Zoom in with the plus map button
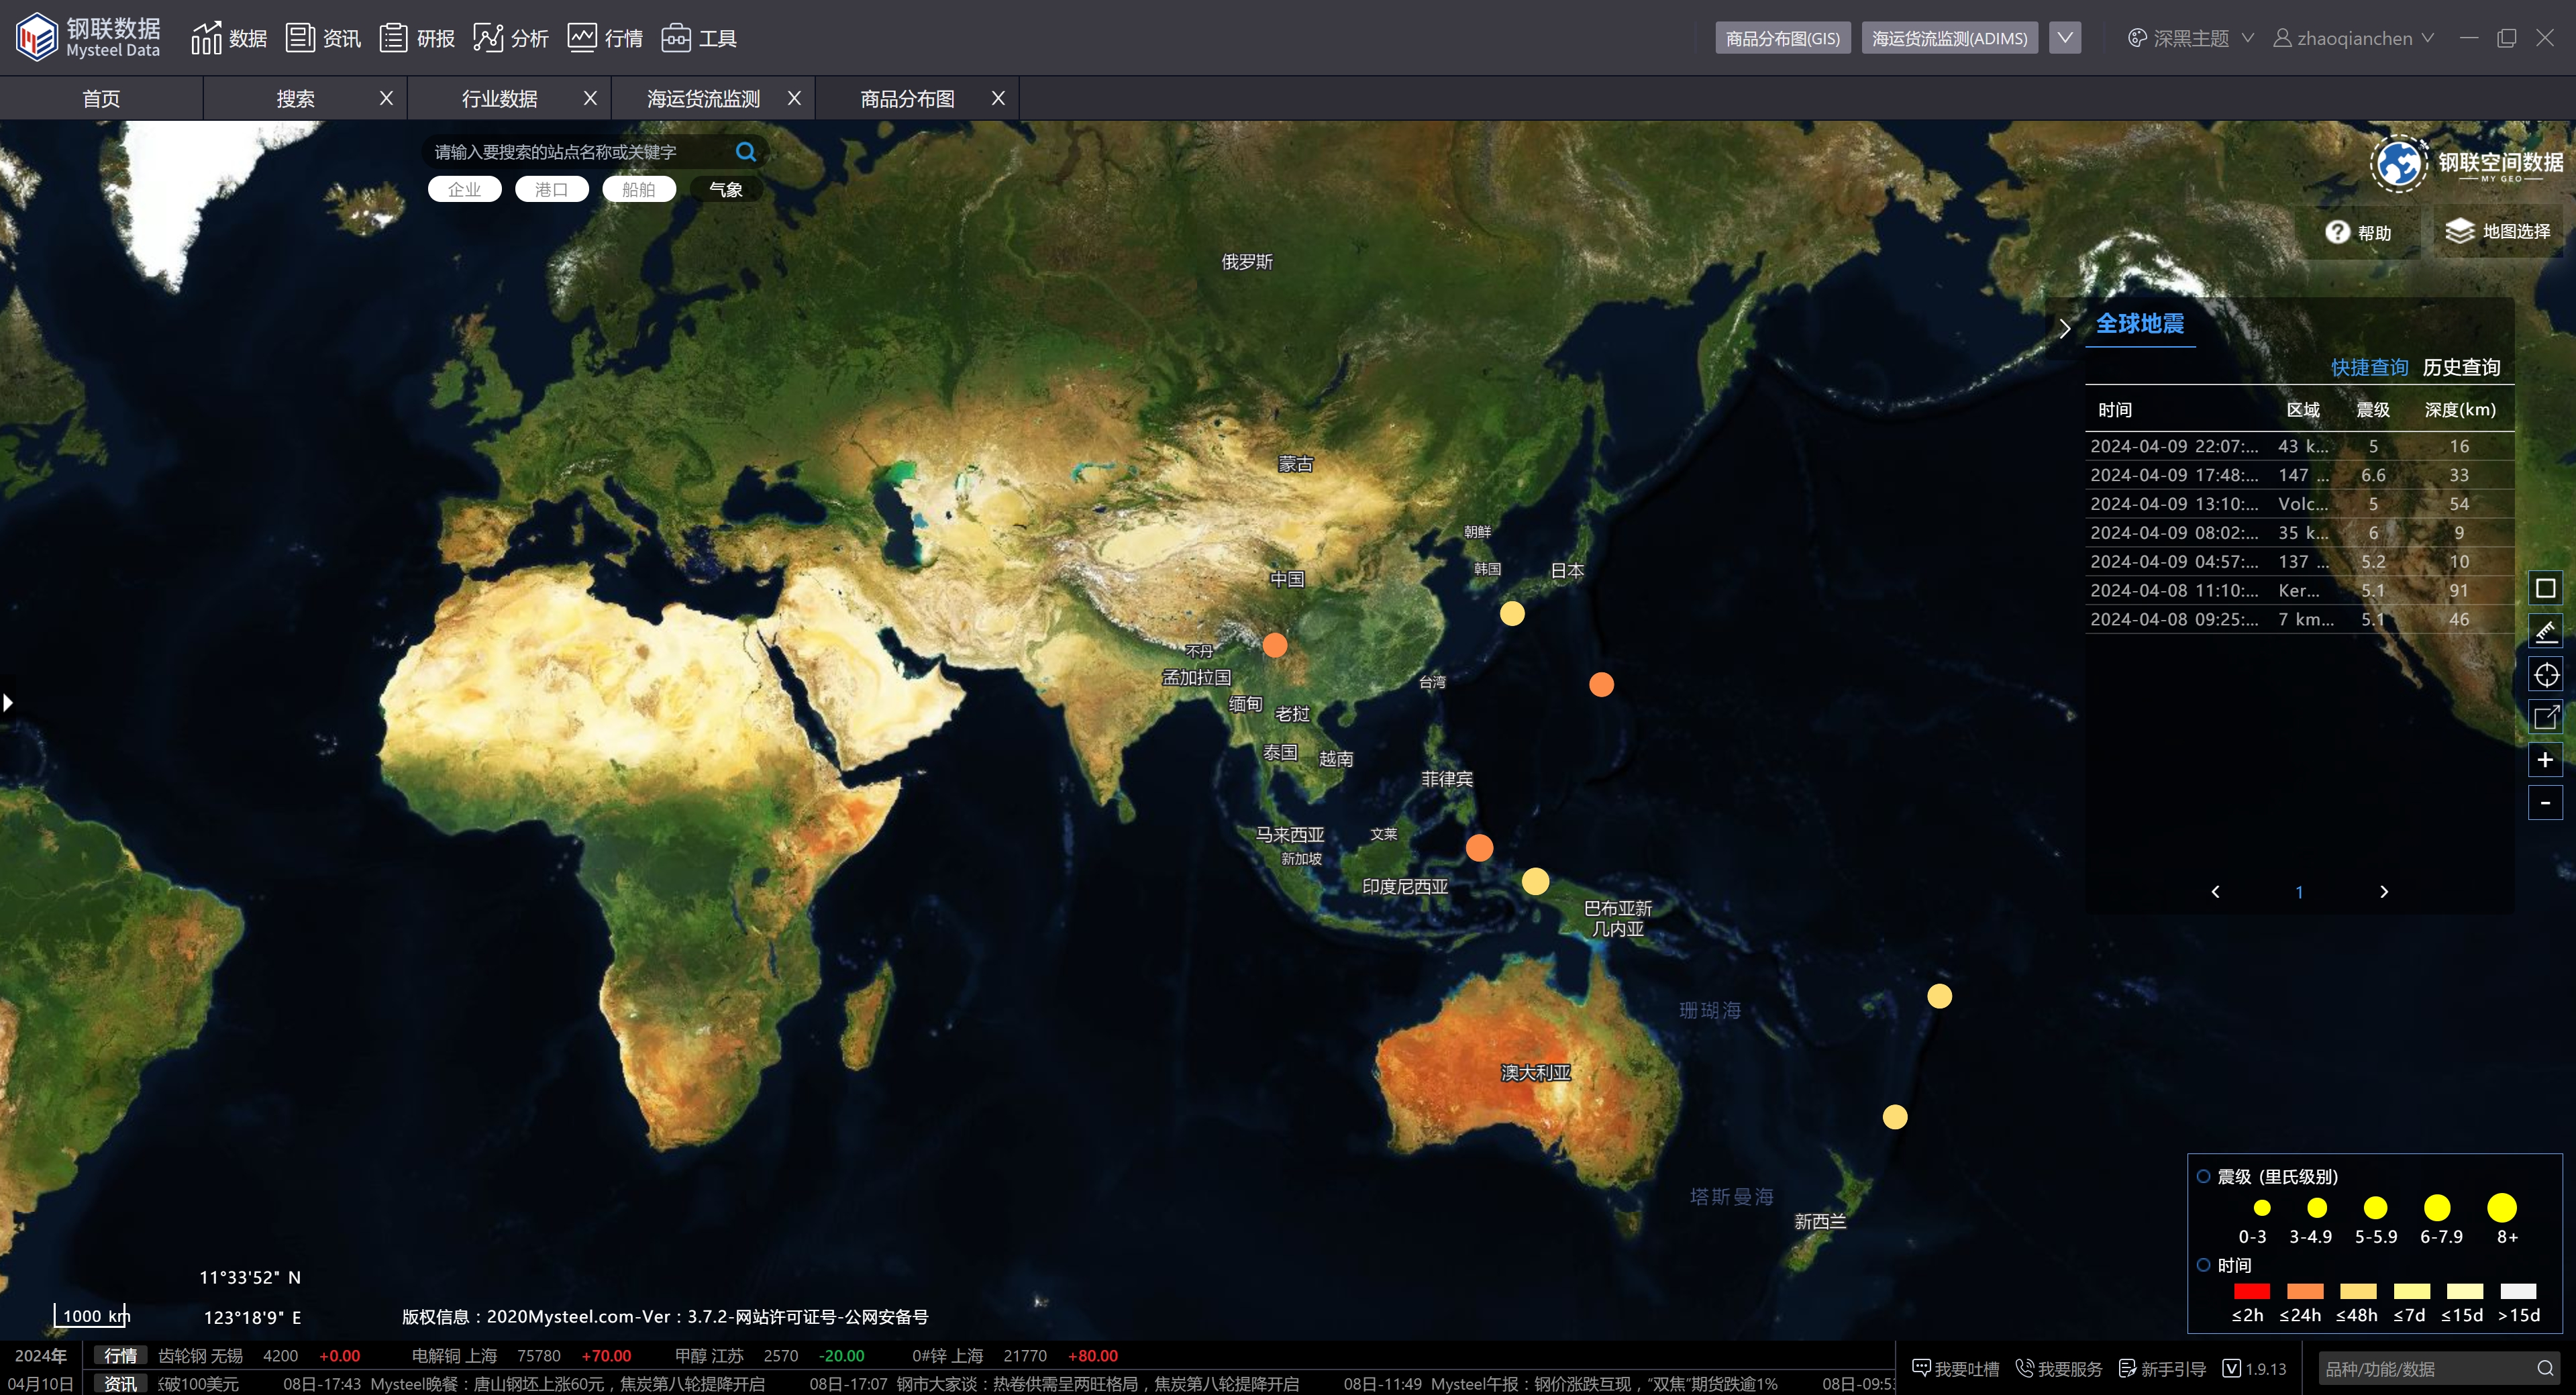2576x1395 pixels. click(2545, 760)
